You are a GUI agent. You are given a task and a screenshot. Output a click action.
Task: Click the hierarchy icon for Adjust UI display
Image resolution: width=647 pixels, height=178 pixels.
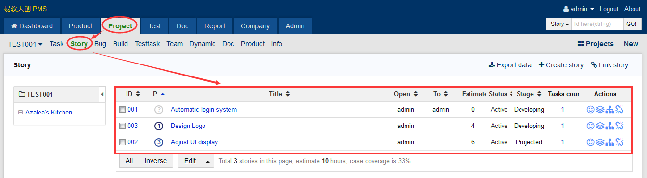click(609, 142)
